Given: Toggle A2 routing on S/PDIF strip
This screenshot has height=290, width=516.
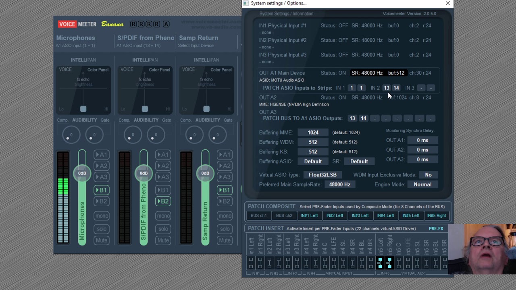Looking at the screenshot, I should (163, 166).
